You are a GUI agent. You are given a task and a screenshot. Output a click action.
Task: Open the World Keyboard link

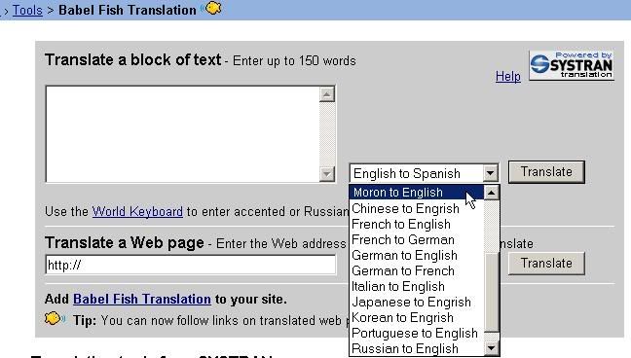137,211
